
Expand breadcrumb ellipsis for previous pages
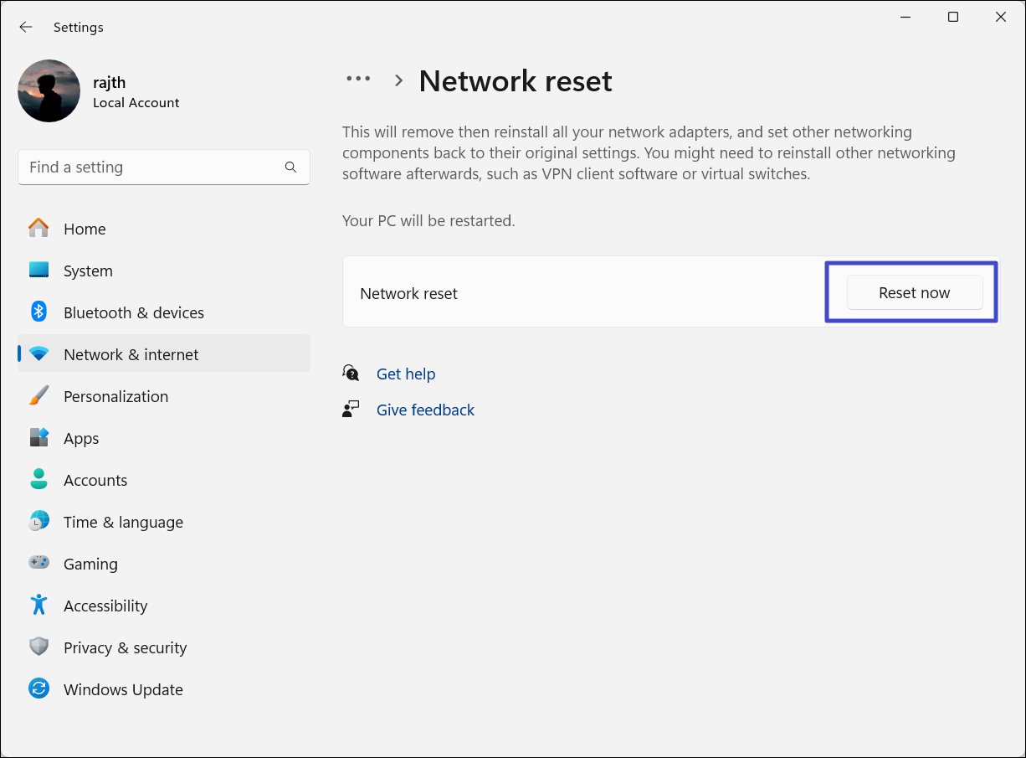tap(358, 79)
